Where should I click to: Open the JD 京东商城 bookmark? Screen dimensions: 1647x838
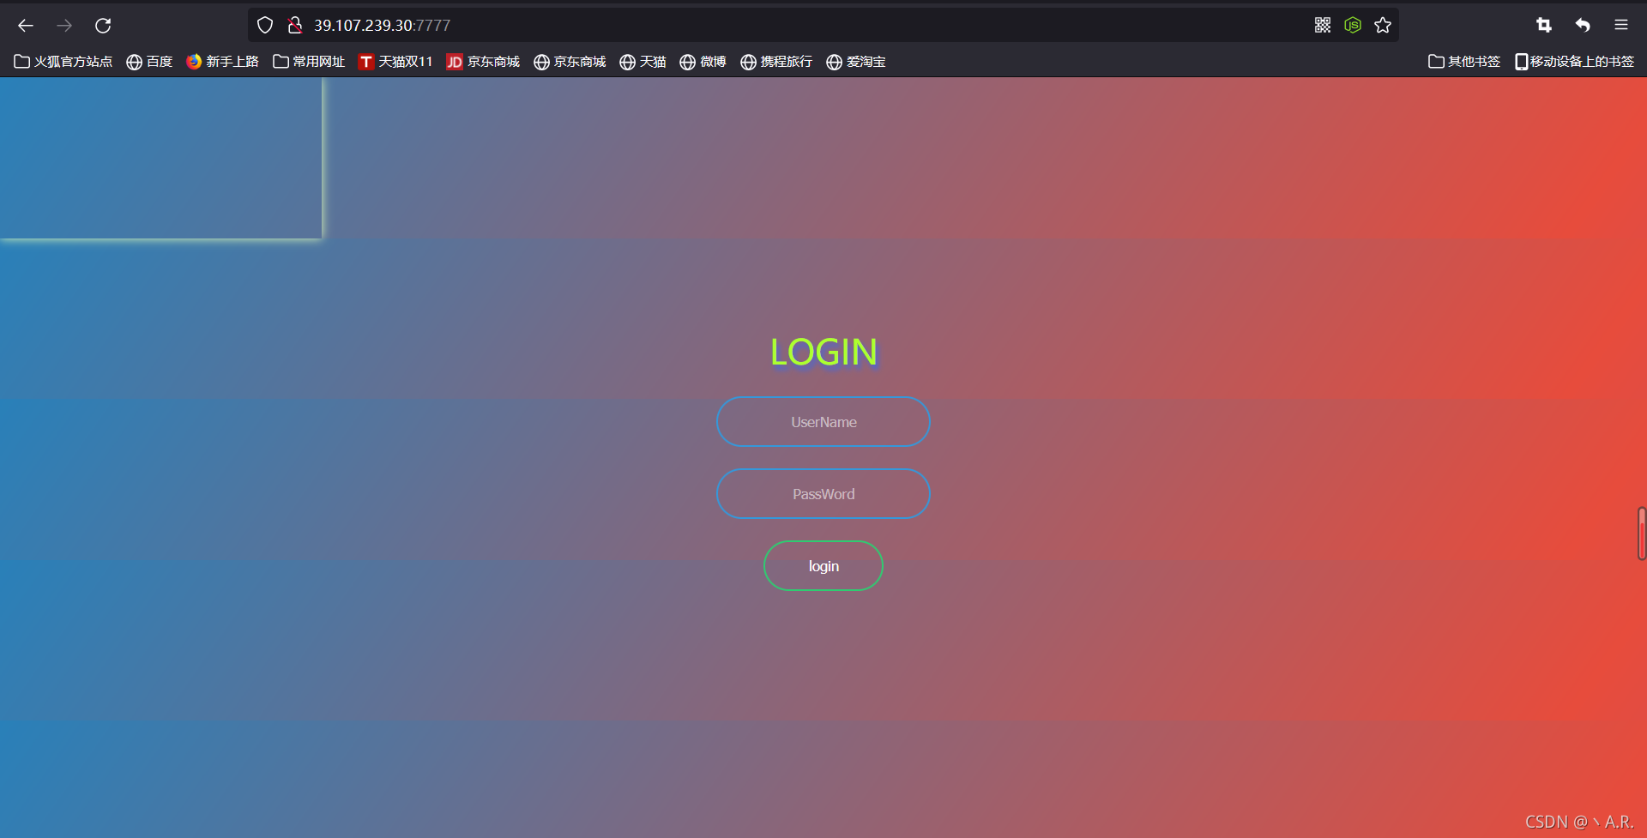[483, 62]
